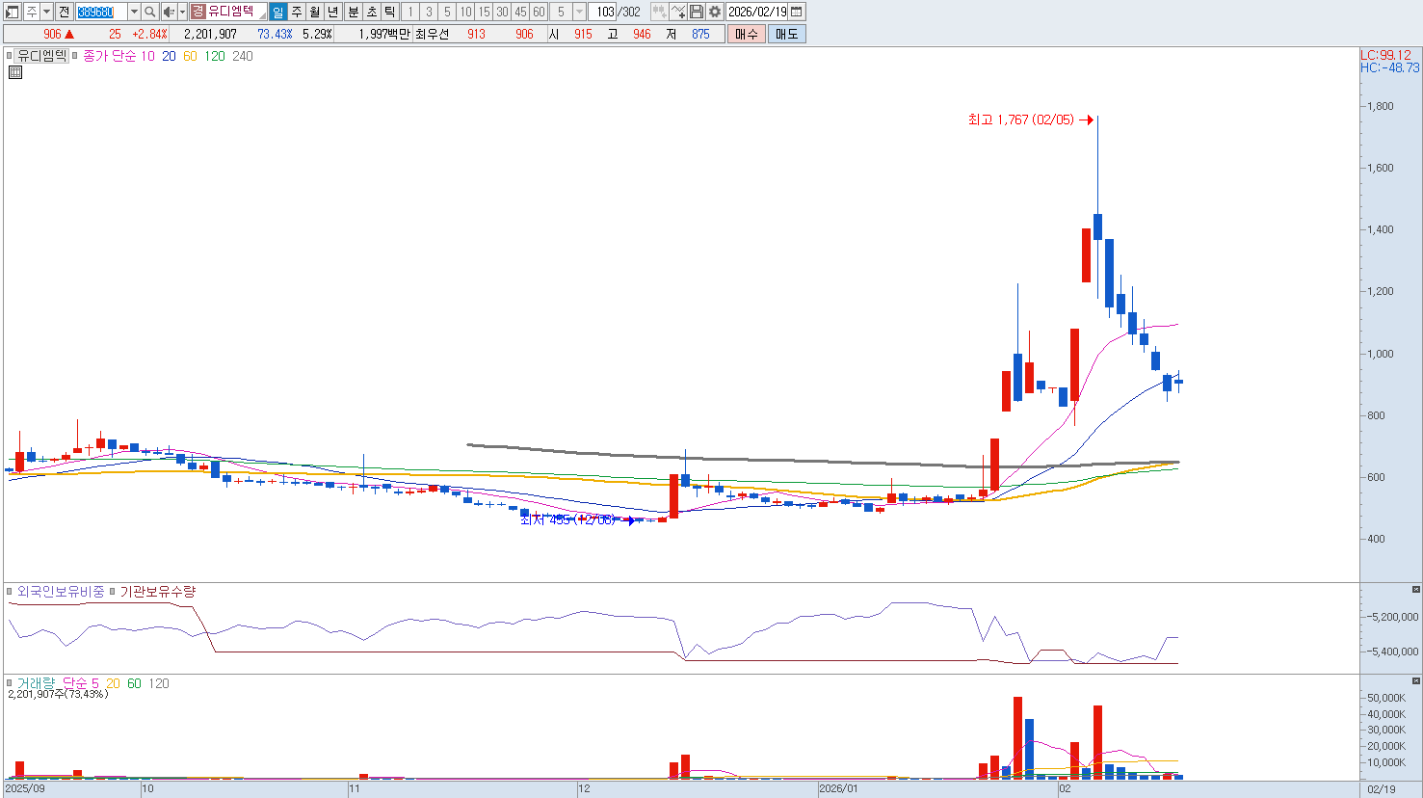Click the save chart floppy disk icon
The height and width of the screenshot is (798, 1423).
[x=697, y=12]
